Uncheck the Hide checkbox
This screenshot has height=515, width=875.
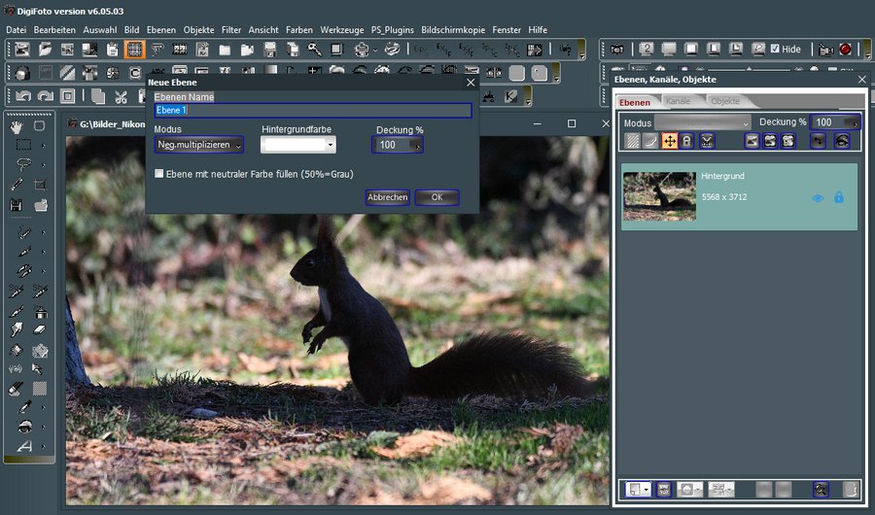click(x=775, y=49)
